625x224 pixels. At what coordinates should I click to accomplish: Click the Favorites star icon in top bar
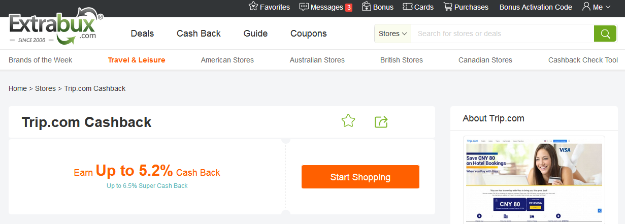click(253, 7)
